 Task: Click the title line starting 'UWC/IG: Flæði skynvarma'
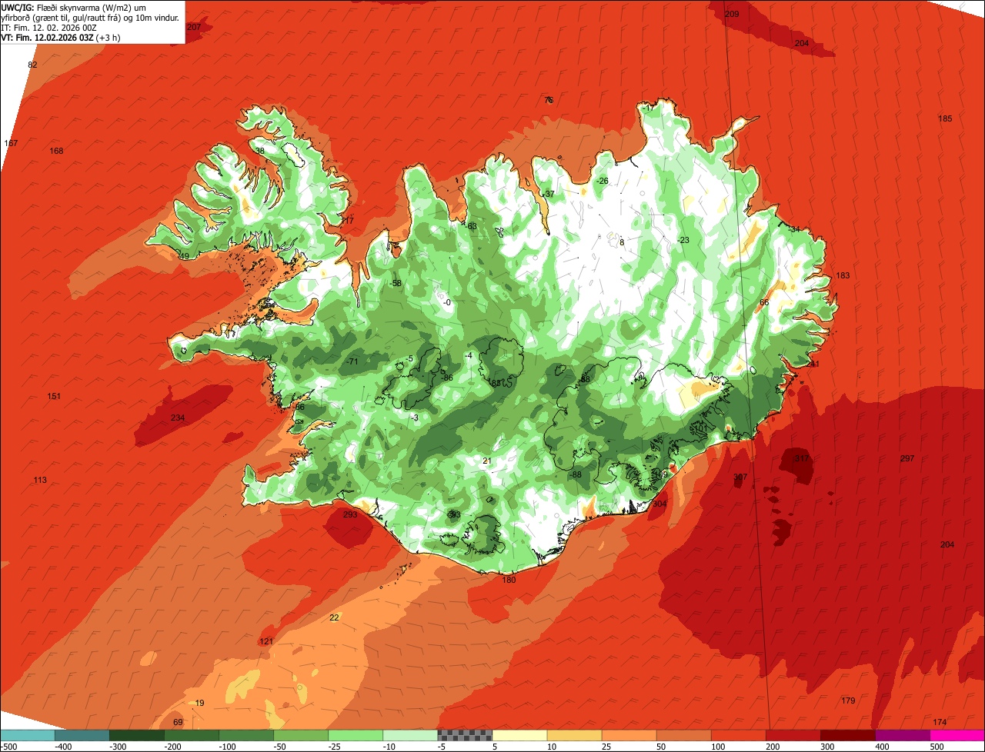75,8
